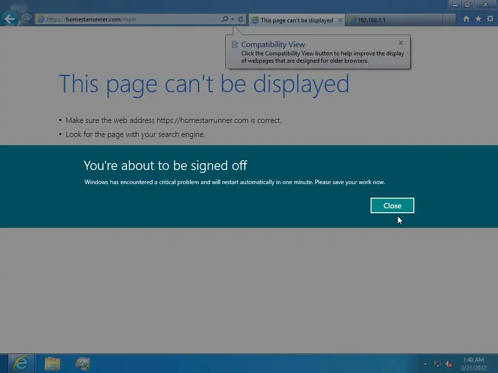The width and height of the screenshot is (498, 373).
Task: Click the Internet Explorer taskbar icon
Action: click(x=21, y=363)
